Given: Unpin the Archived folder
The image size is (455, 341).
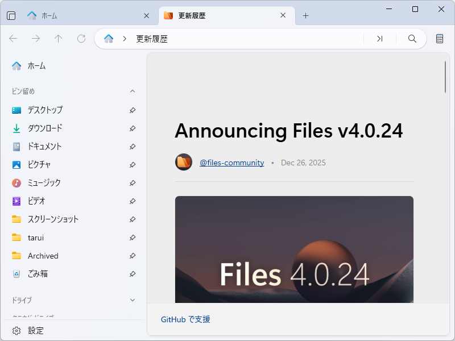Looking at the screenshot, I should pyautogui.click(x=132, y=256).
